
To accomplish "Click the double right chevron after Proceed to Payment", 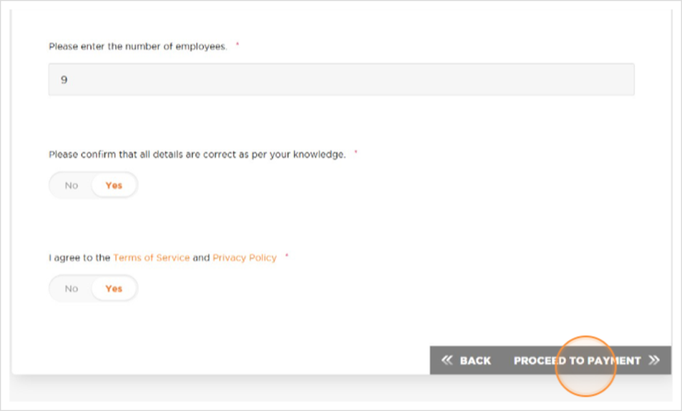I will click(x=654, y=360).
